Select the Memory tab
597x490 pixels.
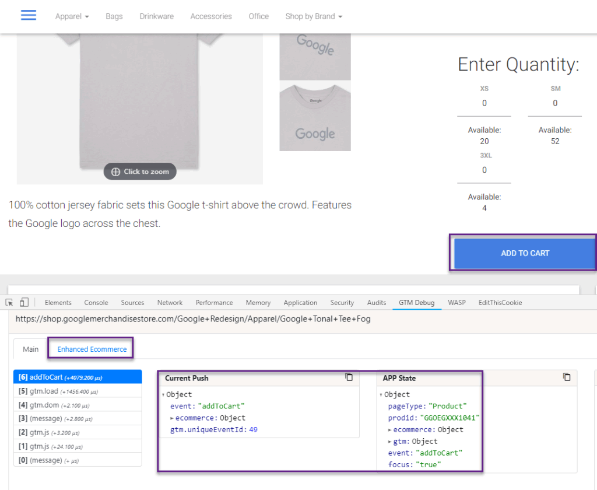tap(258, 303)
